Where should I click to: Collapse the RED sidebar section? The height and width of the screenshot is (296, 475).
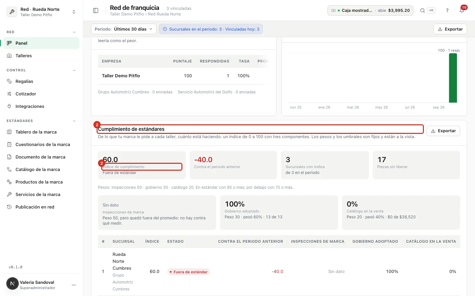tap(74, 32)
